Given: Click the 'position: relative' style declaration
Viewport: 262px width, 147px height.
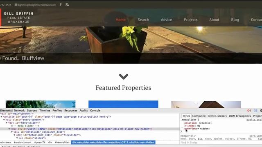Looking at the screenshot, I should 198,123.
